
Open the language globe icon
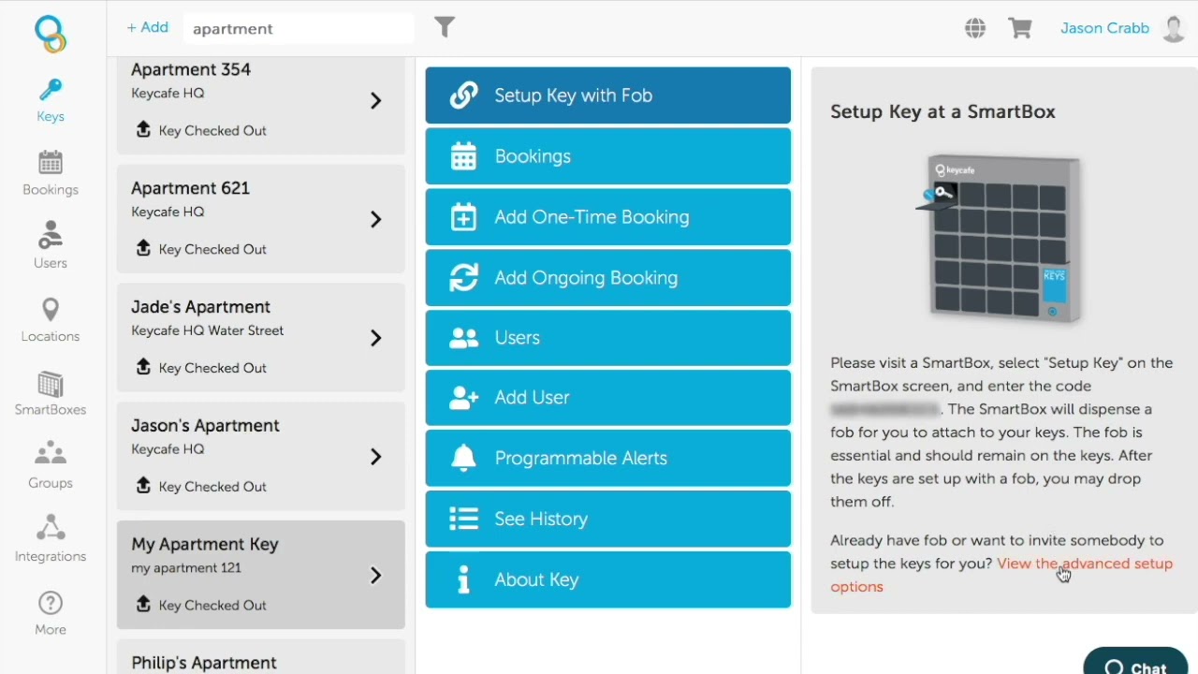[975, 28]
